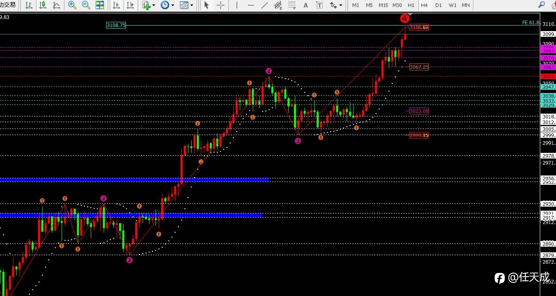Screen dimensions: 556x296
Task: Switch to M15 timeframe
Action: click(383, 5)
